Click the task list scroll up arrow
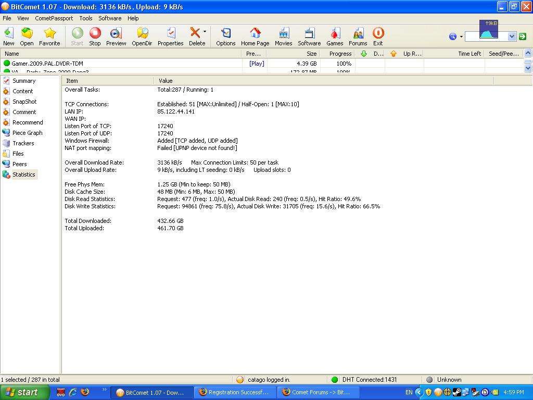Screen dimensions: 533x400 [x=528, y=53]
